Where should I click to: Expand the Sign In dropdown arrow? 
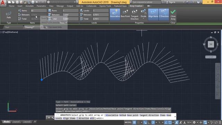pyautogui.click(x=183, y=2)
